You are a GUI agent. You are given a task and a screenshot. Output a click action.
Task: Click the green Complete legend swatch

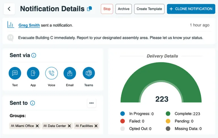[168, 114]
